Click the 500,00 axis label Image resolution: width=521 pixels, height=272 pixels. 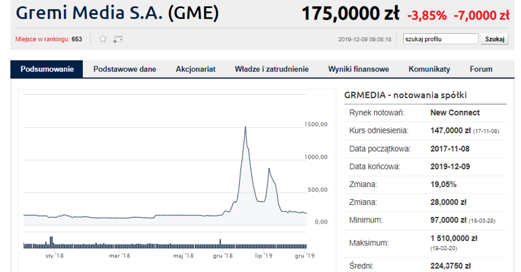pos(318,190)
